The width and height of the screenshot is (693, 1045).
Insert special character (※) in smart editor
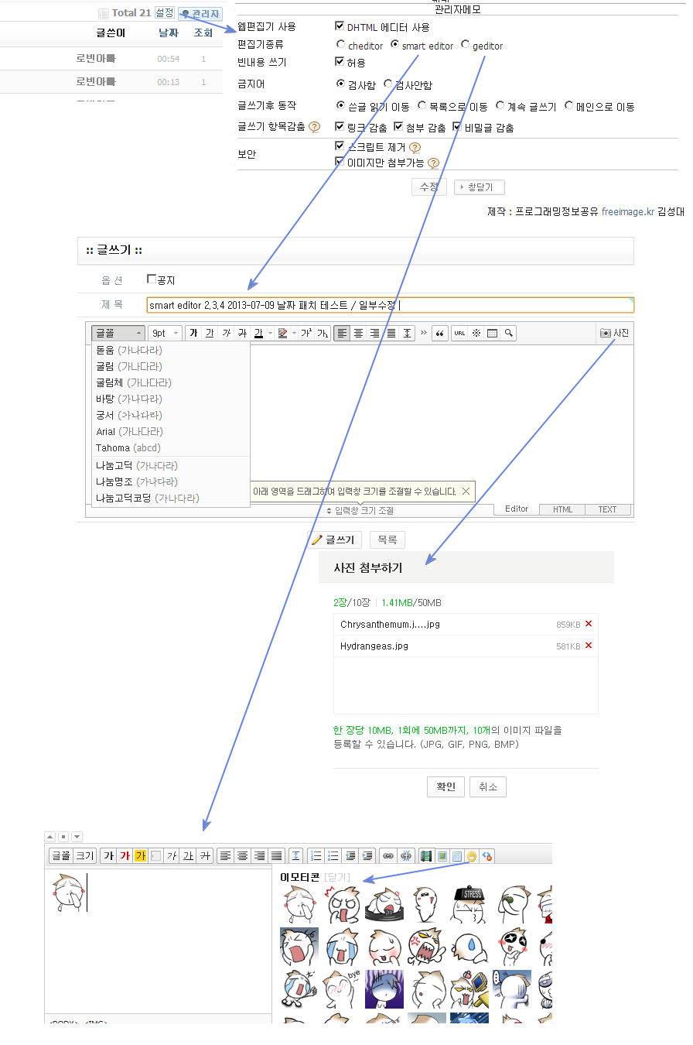[476, 333]
